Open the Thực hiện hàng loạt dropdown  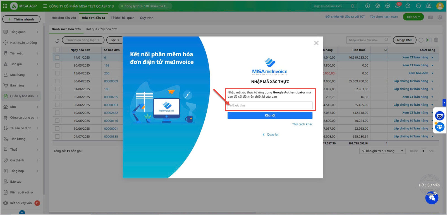point(83,40)
